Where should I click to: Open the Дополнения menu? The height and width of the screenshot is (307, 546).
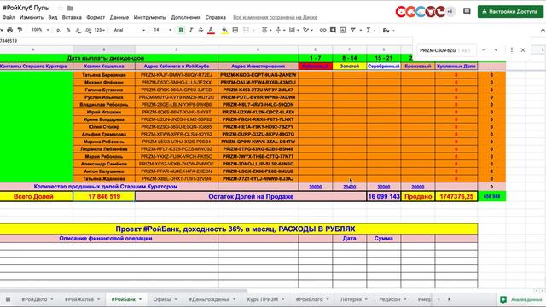[186, 17]
